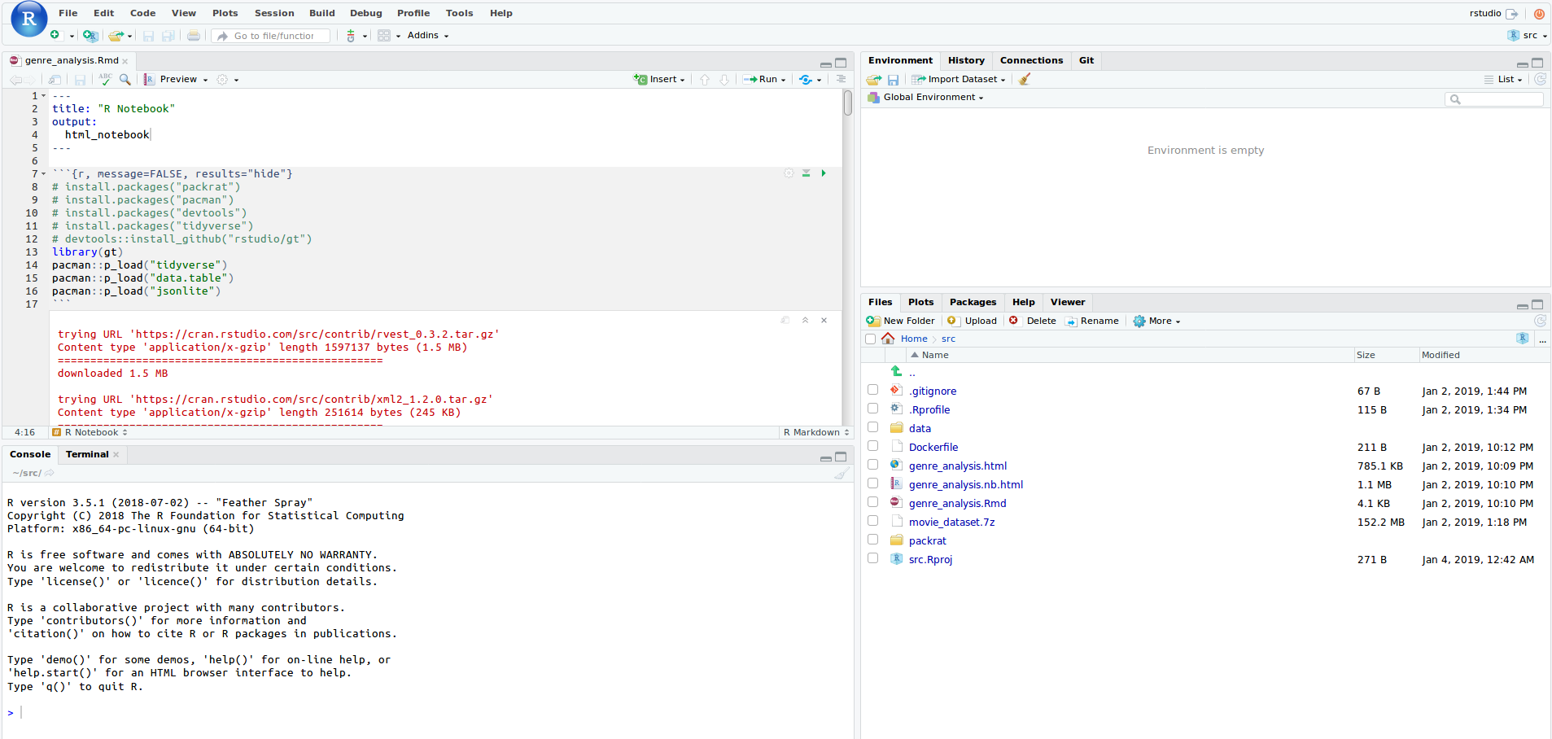
Task: Switch to the Git tab
Action: click(1086, 60)
